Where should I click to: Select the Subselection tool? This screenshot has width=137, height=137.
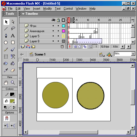point(13,22)
